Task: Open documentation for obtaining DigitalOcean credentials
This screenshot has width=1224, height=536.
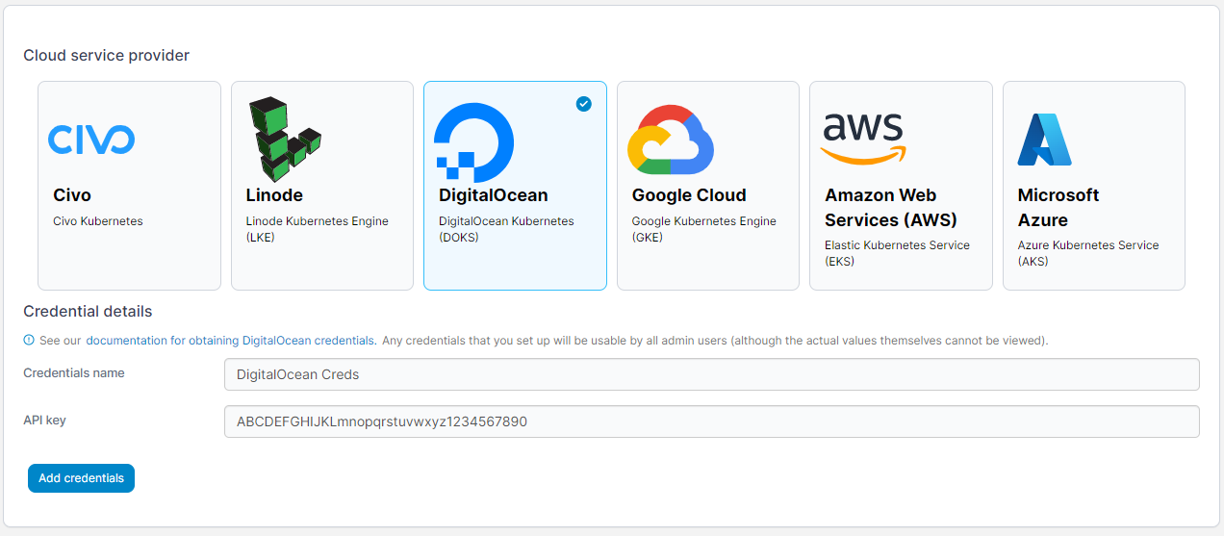Action: coord(230,341)
